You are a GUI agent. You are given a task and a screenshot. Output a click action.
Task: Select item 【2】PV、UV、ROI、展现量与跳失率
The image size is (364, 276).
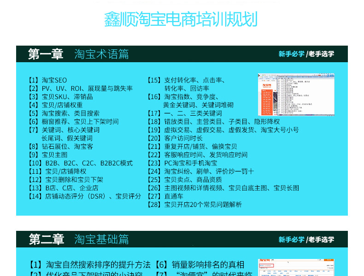pos(80,88)
